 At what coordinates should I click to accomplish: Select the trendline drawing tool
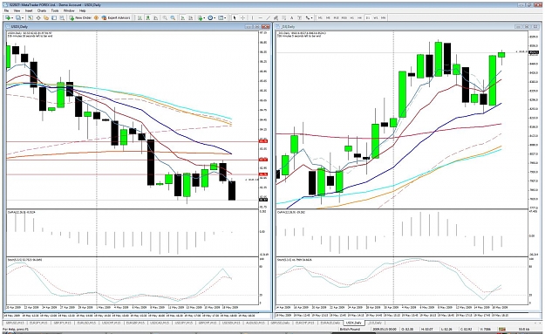click(x=268, y=17)
